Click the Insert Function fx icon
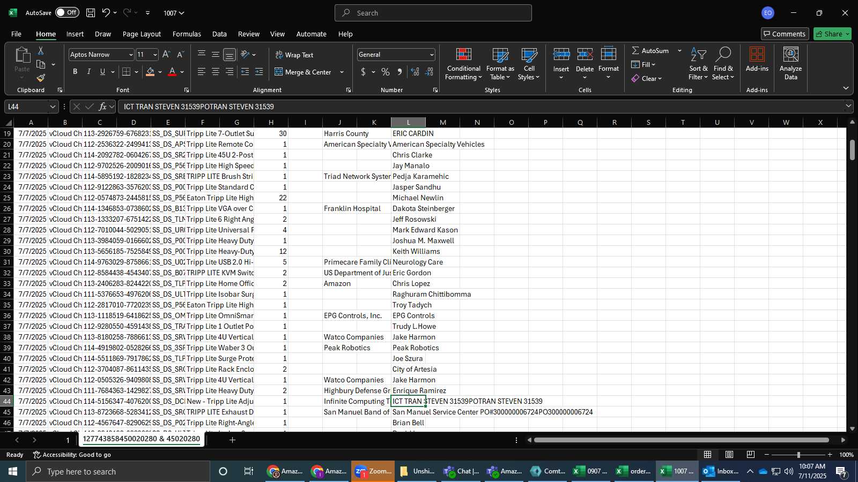Screen dimensions: 858x482 [102, 107]
